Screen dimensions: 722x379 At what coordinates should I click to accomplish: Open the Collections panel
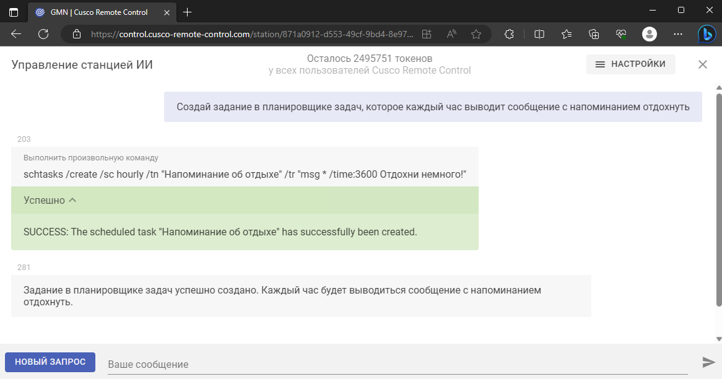point(594,34)
